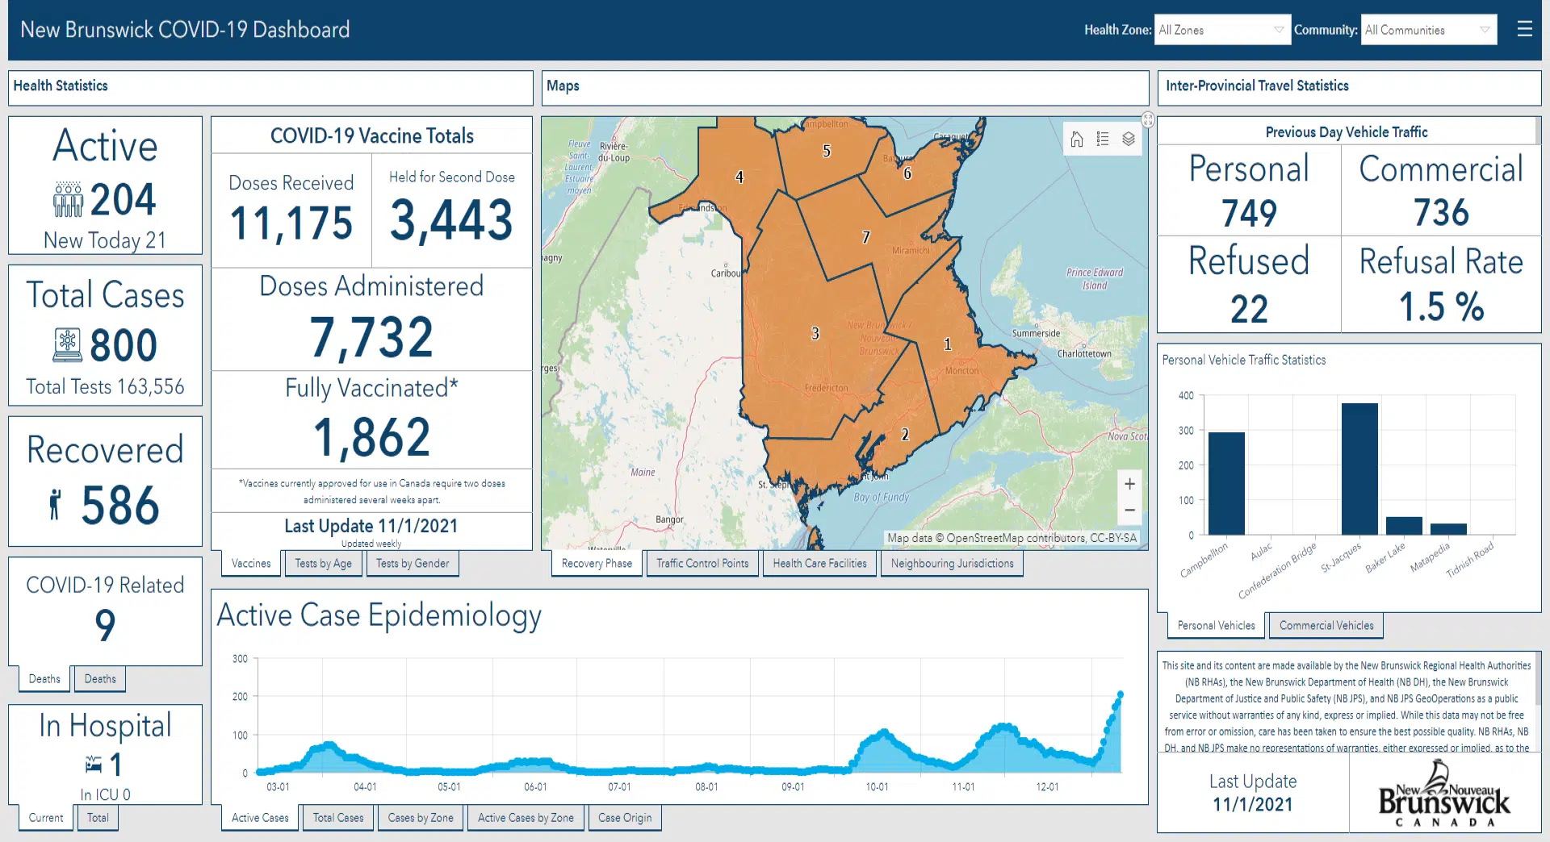Zoom in on the map with plus icon
This screenshot has height=842, width=1550.
[x=1129, y=484]
